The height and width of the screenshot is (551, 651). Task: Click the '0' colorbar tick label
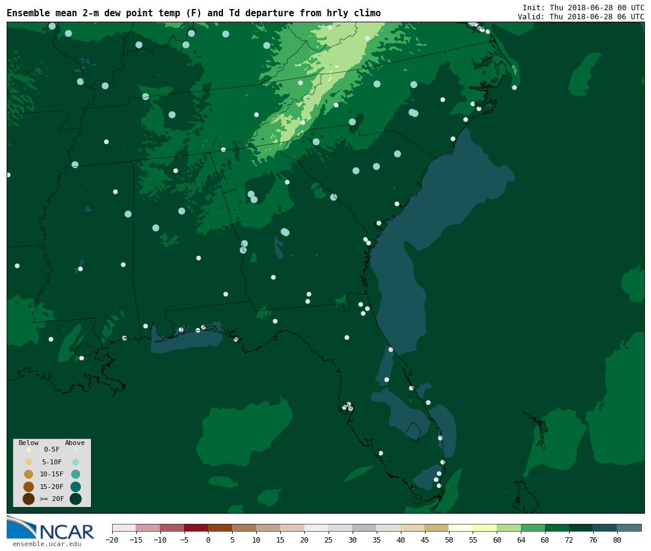(208, 540)
